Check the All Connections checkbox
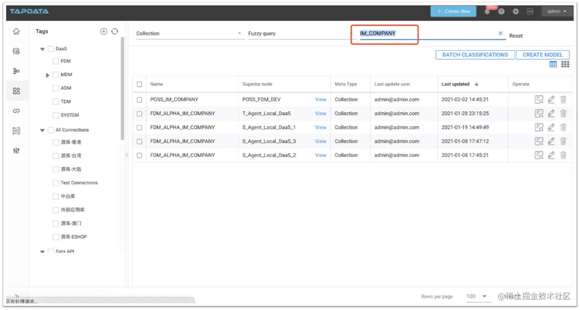Screen dimensions: 580x310 pos(51,130)
